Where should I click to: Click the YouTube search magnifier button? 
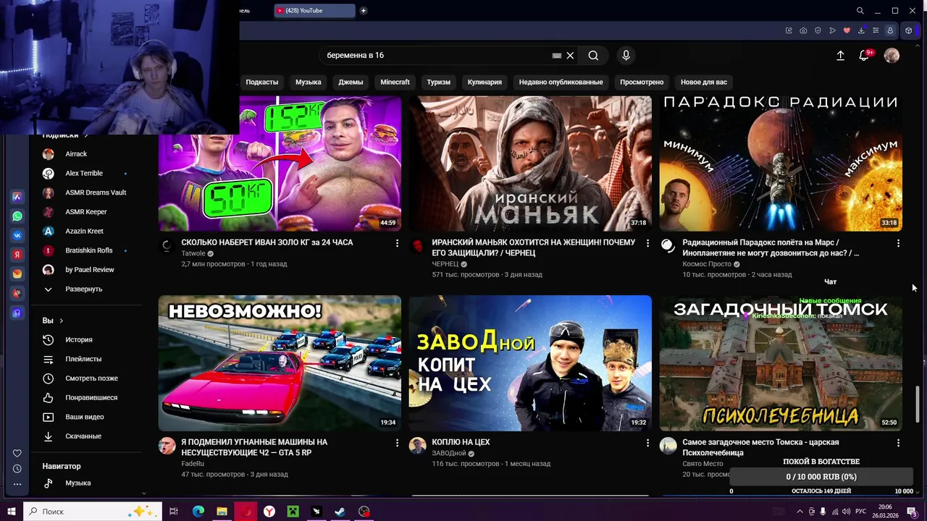[x=593, y=55]
